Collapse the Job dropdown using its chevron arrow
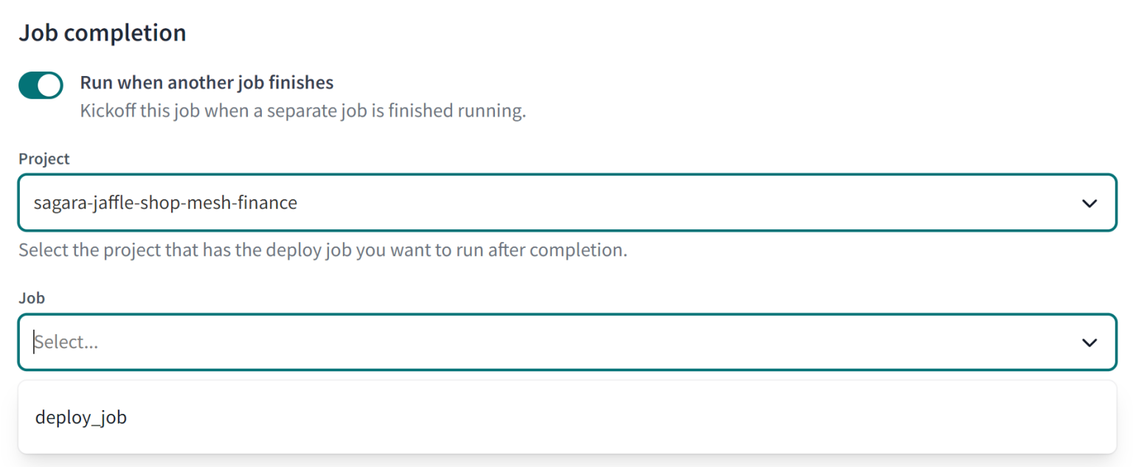The width and height of the screenshot is (1133, 467). pyautogui.click(x=1089, y=342)
